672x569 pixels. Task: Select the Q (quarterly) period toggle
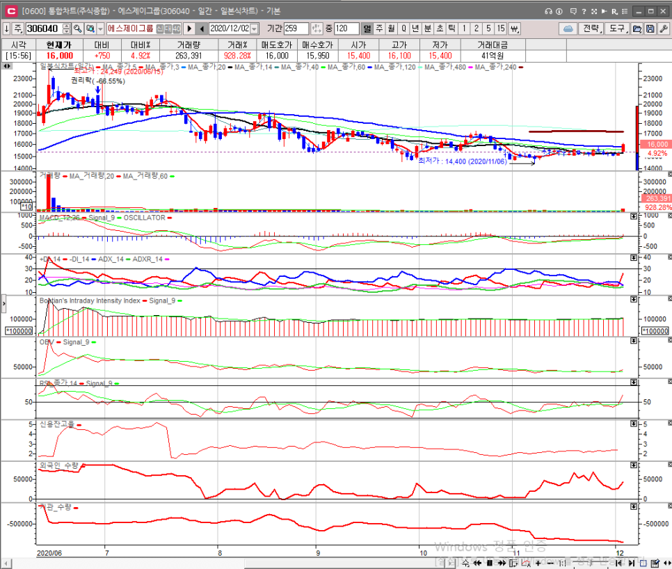403,29
